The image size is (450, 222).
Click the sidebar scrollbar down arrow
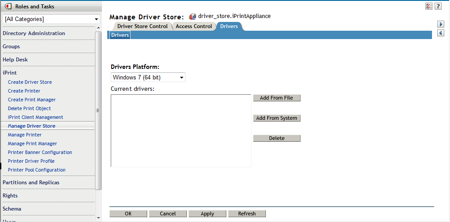[98, 218]
